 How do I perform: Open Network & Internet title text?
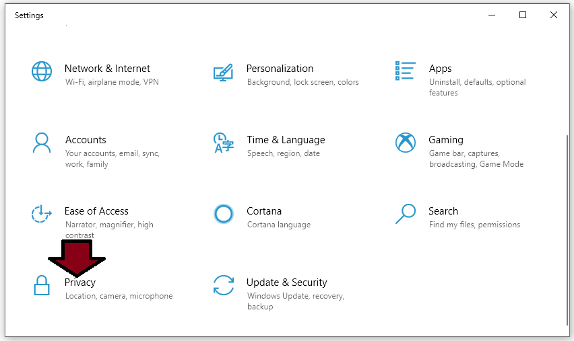point(107,69)
